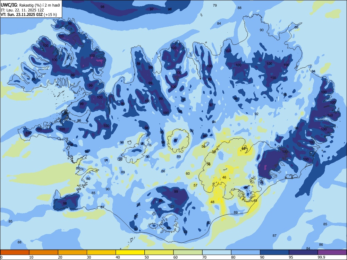Click the map humidity value 49
347x260 pixels.
point(255,200)
